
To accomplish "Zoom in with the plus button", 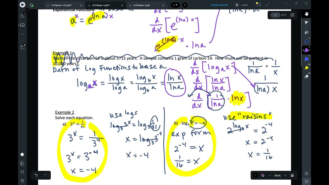I will point(285,175).
